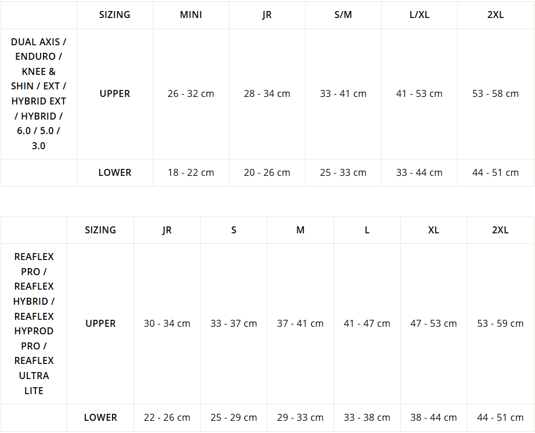
Task: Click the REAFLEX PRO product names cell
Action: 34,323
